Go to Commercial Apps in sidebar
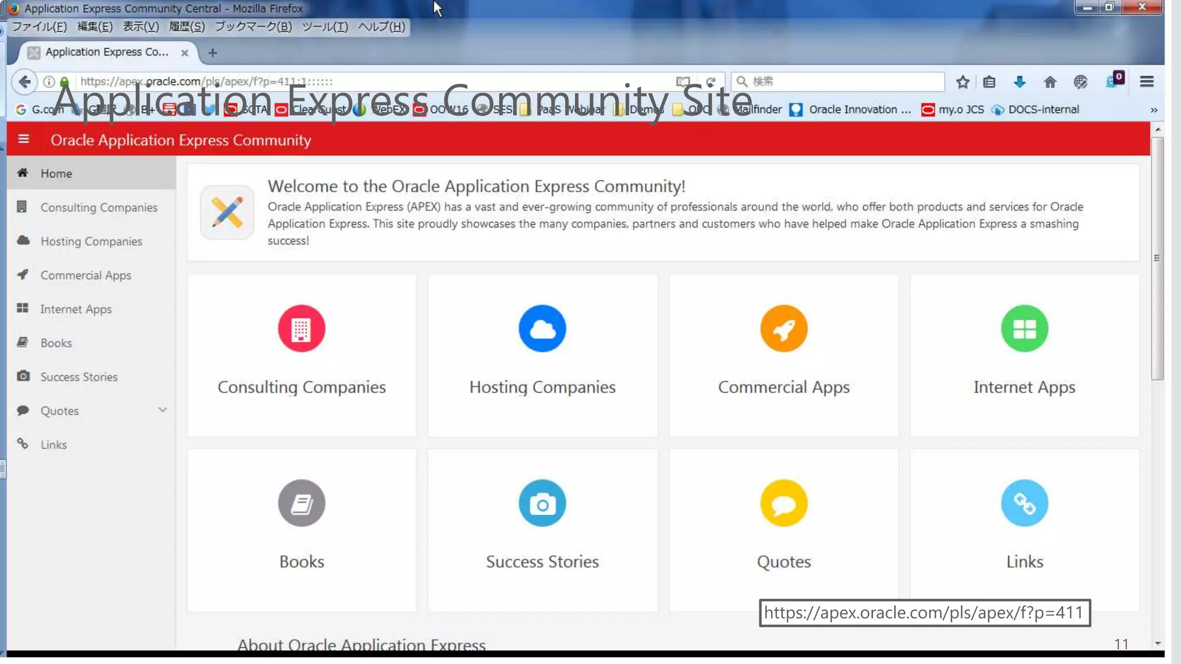 pyautogui.click(x=91, y=276)
